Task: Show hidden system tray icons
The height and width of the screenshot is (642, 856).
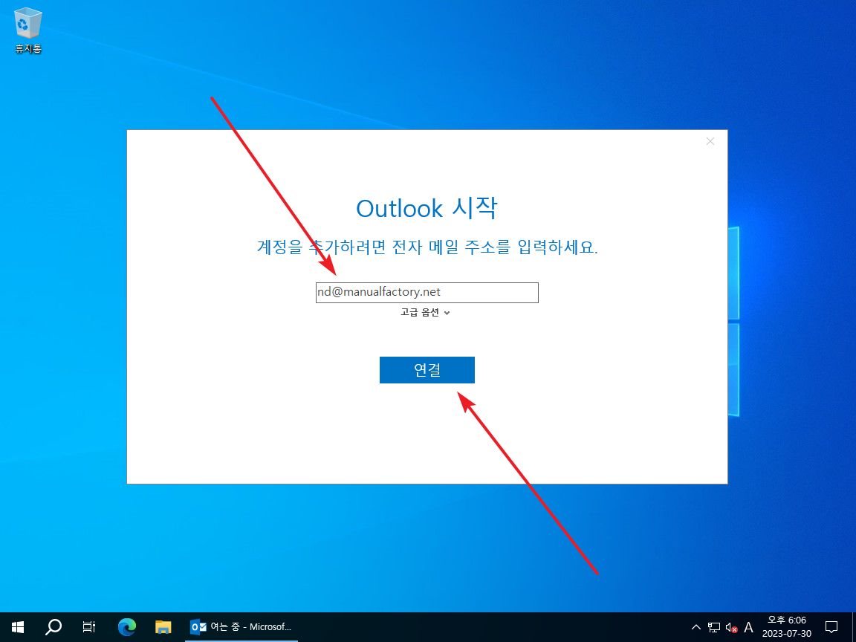Action: pyautogui.click(x=696, y=627)
